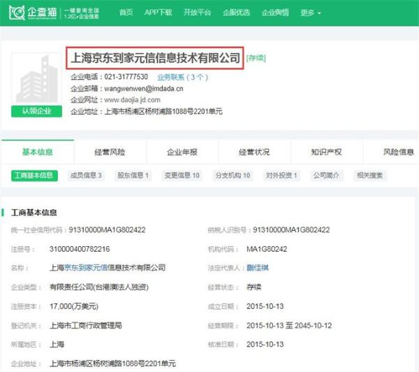Click the 登记机关 value 上海市工商行政管理局
The width and height of the screenshot is (419, 372).
click(x=86, y=326)
